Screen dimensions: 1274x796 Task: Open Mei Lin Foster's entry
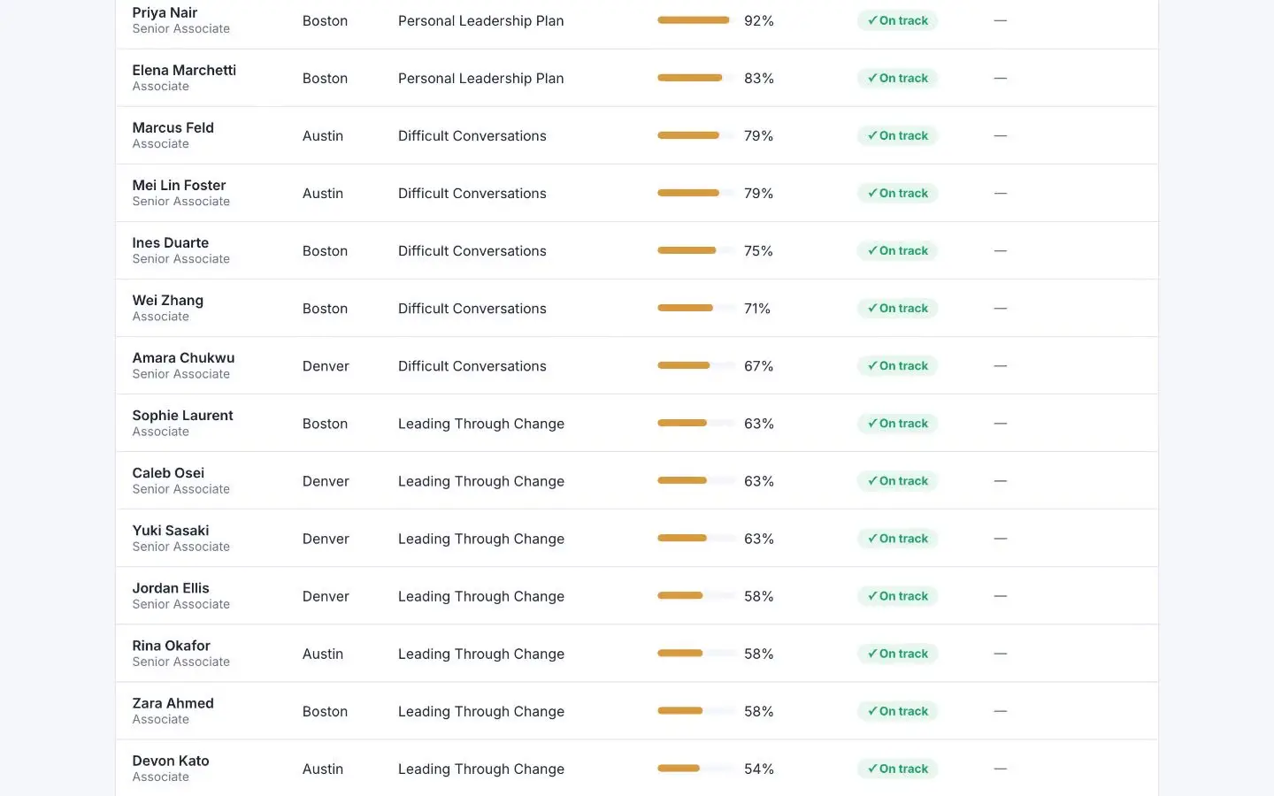click(179, 185)
